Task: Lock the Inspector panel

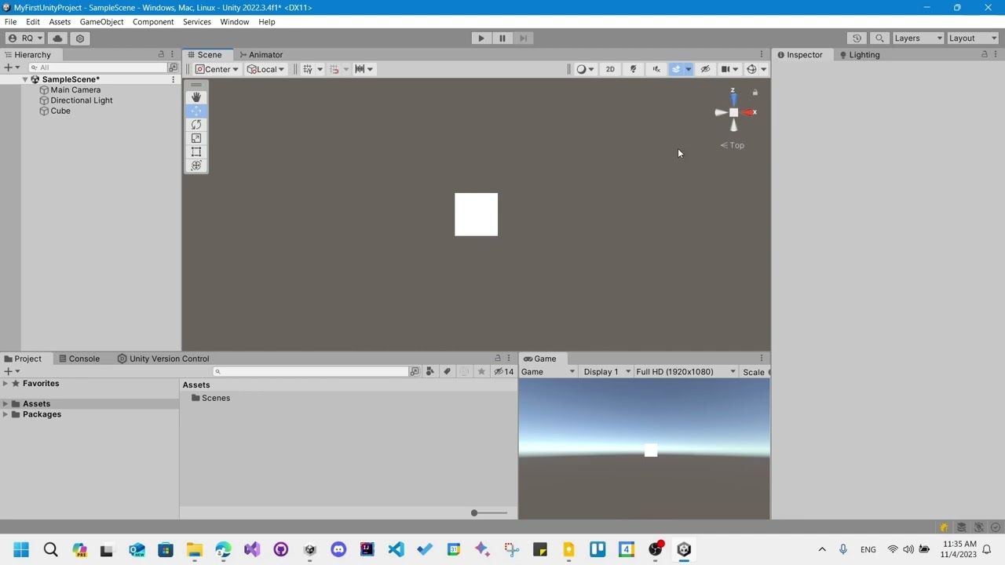Action: (x=985, y=54)
